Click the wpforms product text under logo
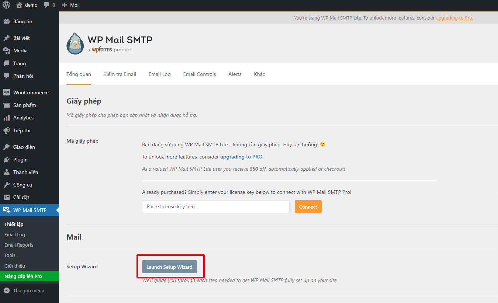The height and width of the screenshot is (303, 498). pyautogui.click(x=110, y=50)
